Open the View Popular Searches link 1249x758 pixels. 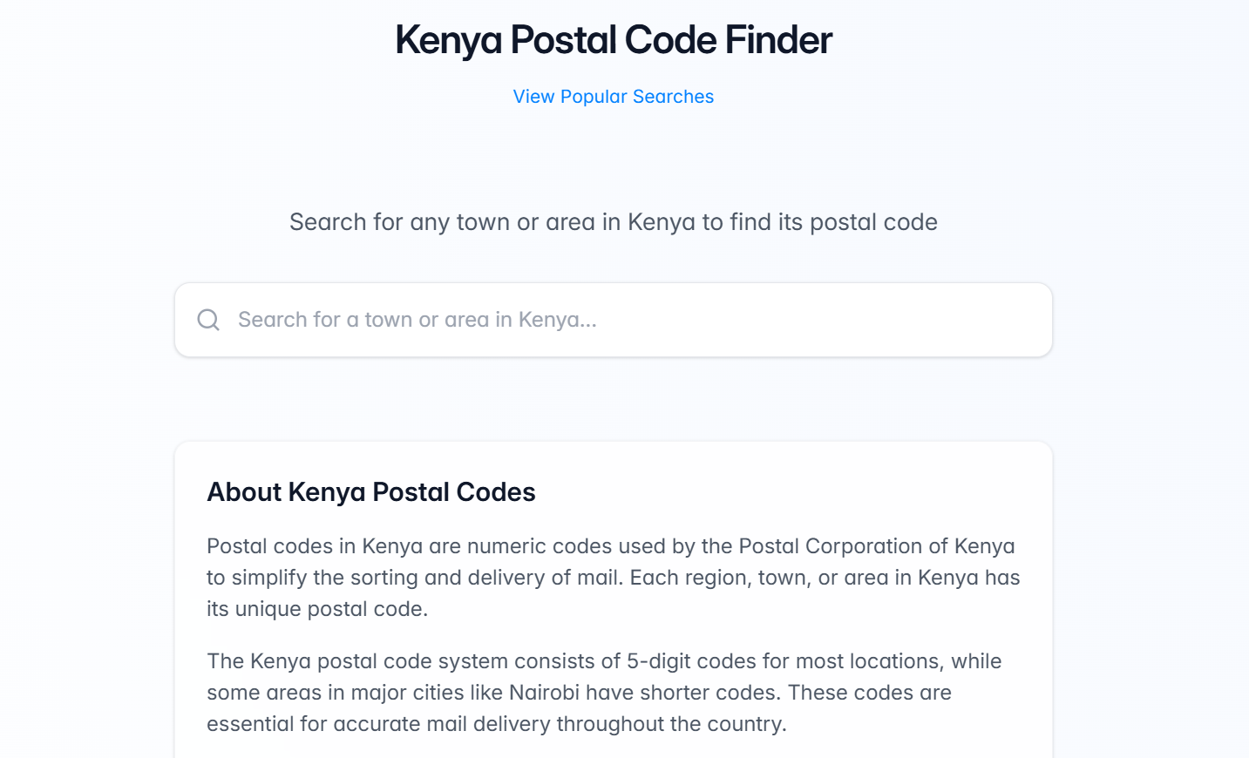coord(613,97)
